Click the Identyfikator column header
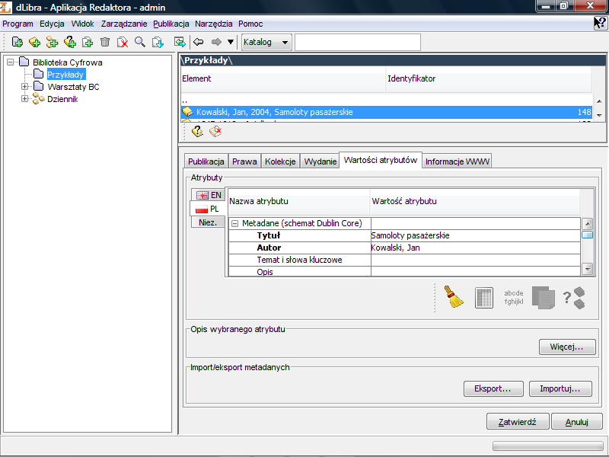609x457 pixels. coord(489,78)
